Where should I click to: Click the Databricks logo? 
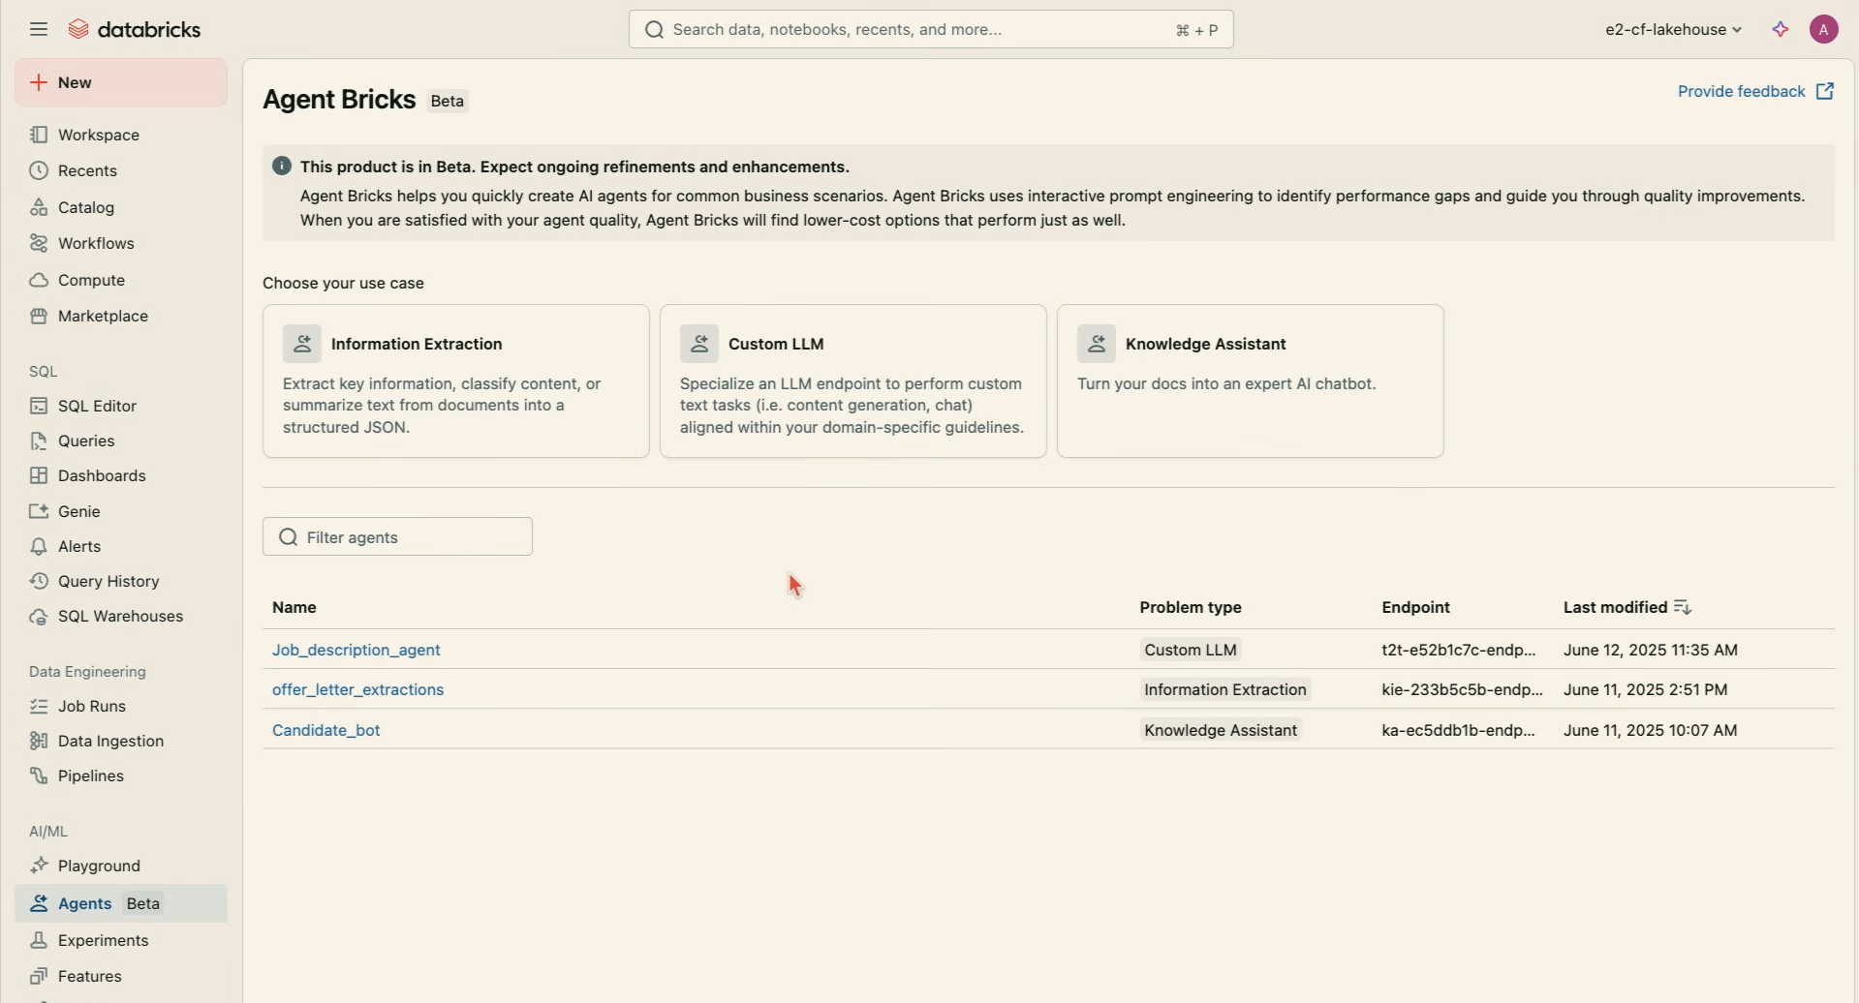135,30
